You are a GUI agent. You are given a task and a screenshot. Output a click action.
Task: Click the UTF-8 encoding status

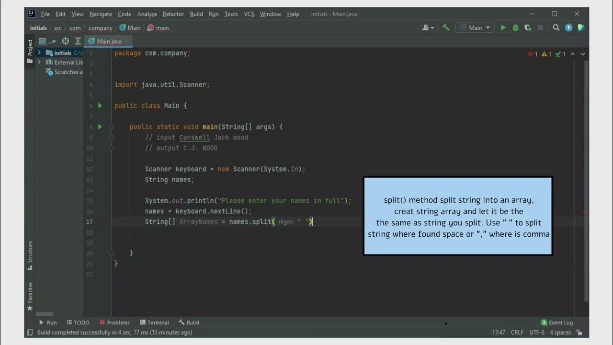click(537, 333)
